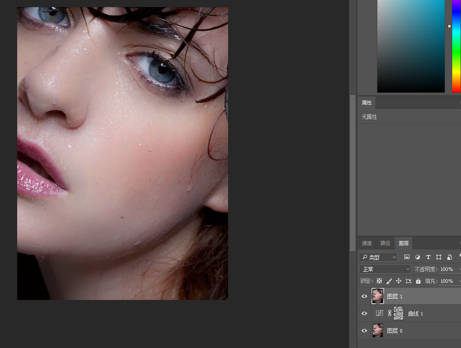Select the 图层 0 layer name

coord(395,331)
